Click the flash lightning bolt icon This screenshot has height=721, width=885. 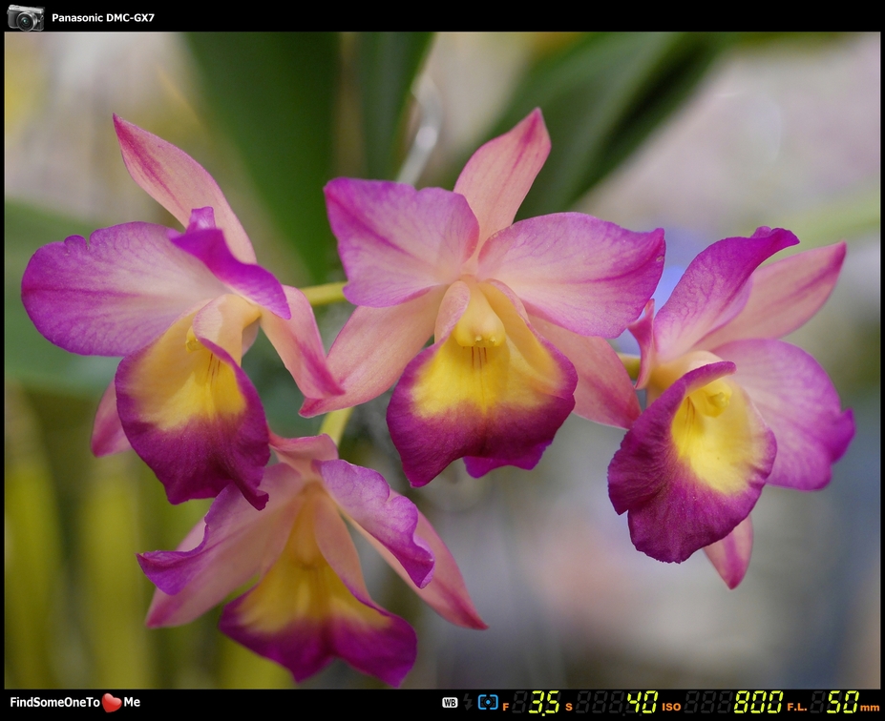point(468,702)
